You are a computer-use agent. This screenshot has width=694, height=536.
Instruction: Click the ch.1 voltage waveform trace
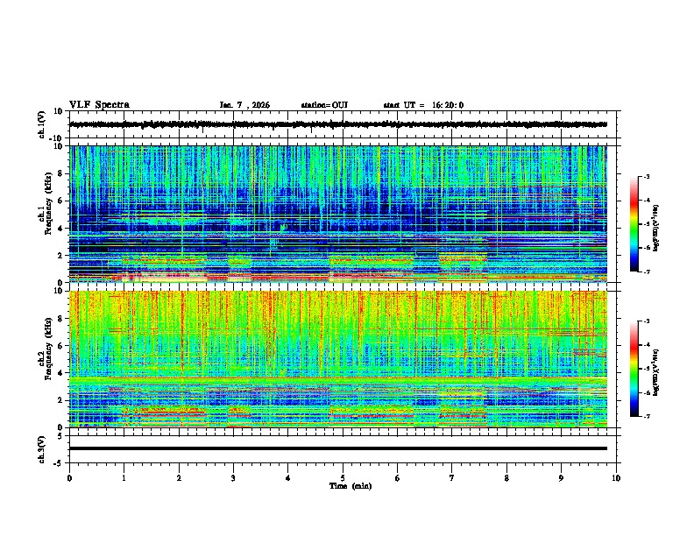pos(338,124)
